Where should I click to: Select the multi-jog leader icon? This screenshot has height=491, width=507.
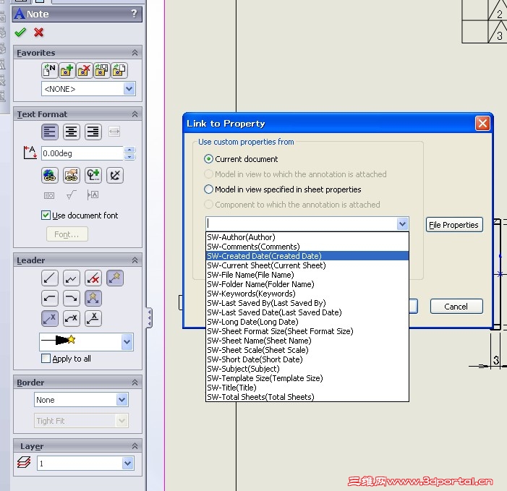pos(72,278)
